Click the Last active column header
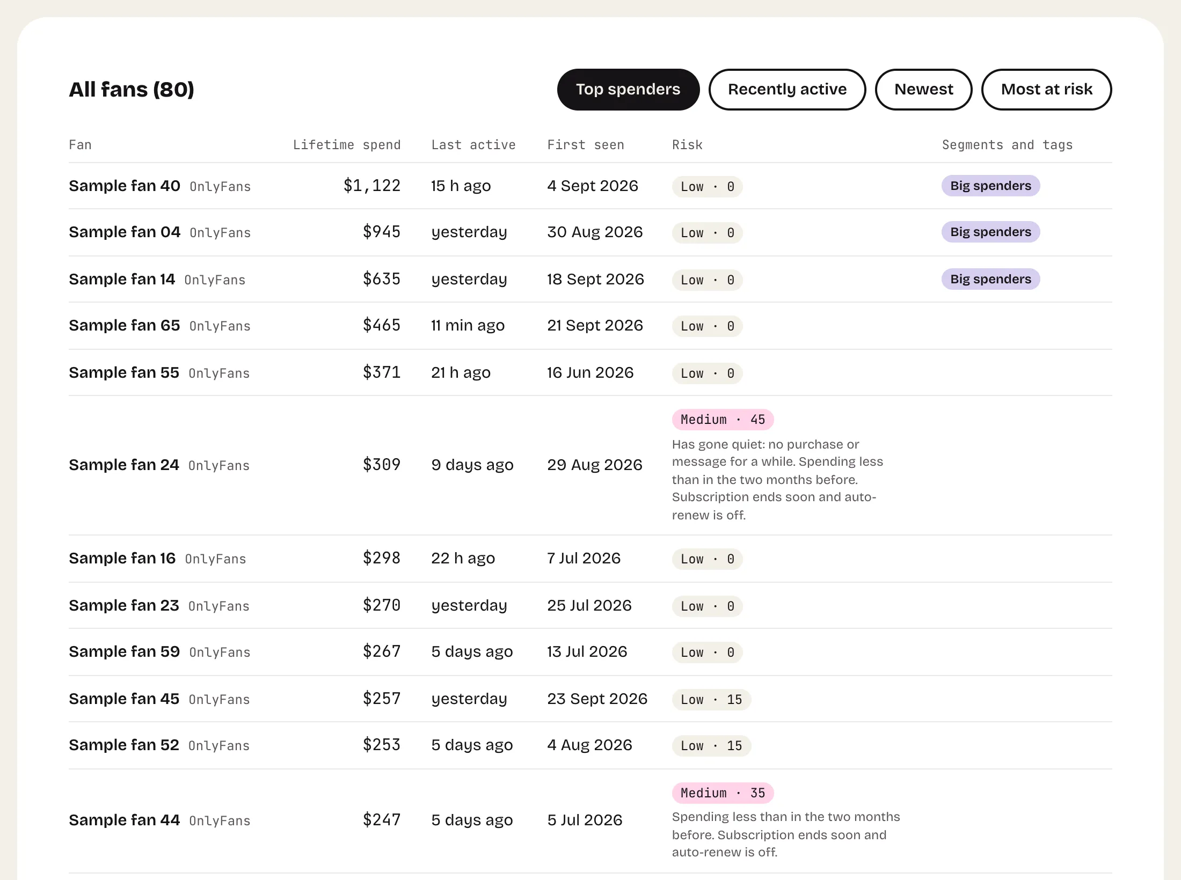Image resolution: width=1181 pixels, height=880 pixels. 473,145
